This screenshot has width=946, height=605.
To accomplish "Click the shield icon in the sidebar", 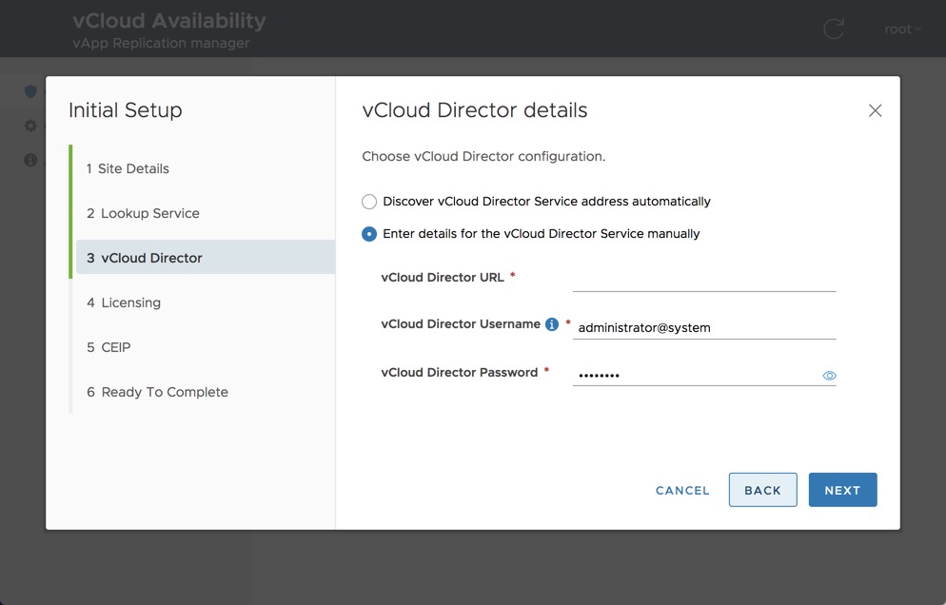I will coord(30,91).
